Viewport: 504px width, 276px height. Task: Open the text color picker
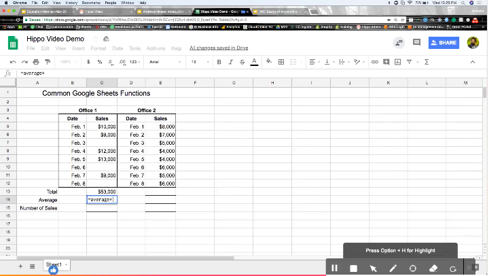[254, 62]
